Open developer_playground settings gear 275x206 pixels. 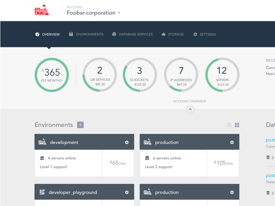pyautogui.click(x=127, y=192)
